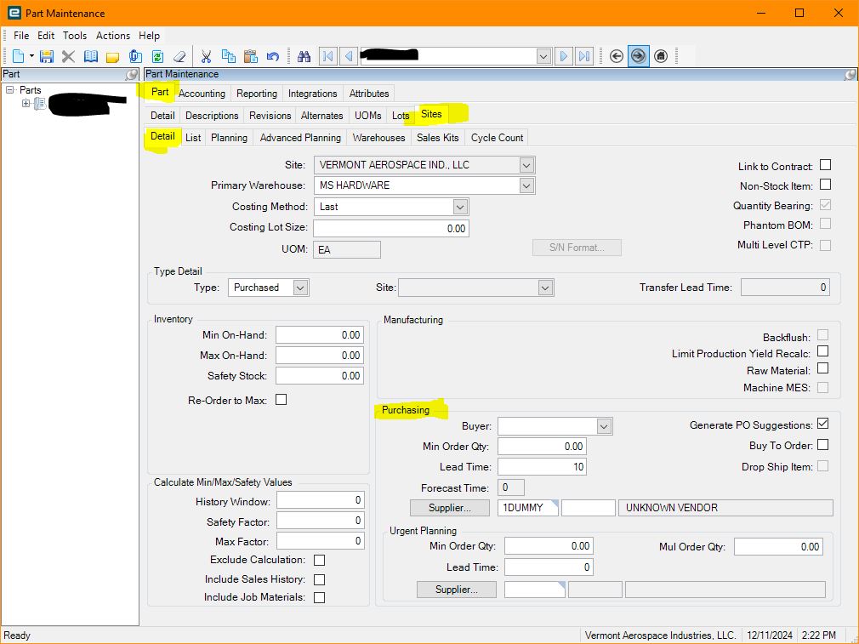The width and height of the screenshot is (859, 644).
Task: Toggle the Non-Stock Item checkbox
Action: click(825, 185)
